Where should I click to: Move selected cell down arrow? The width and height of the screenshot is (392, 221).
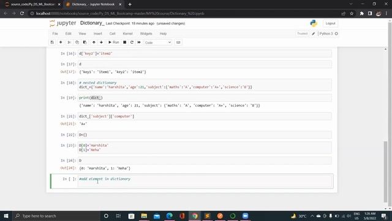click(x=101, y=42)
